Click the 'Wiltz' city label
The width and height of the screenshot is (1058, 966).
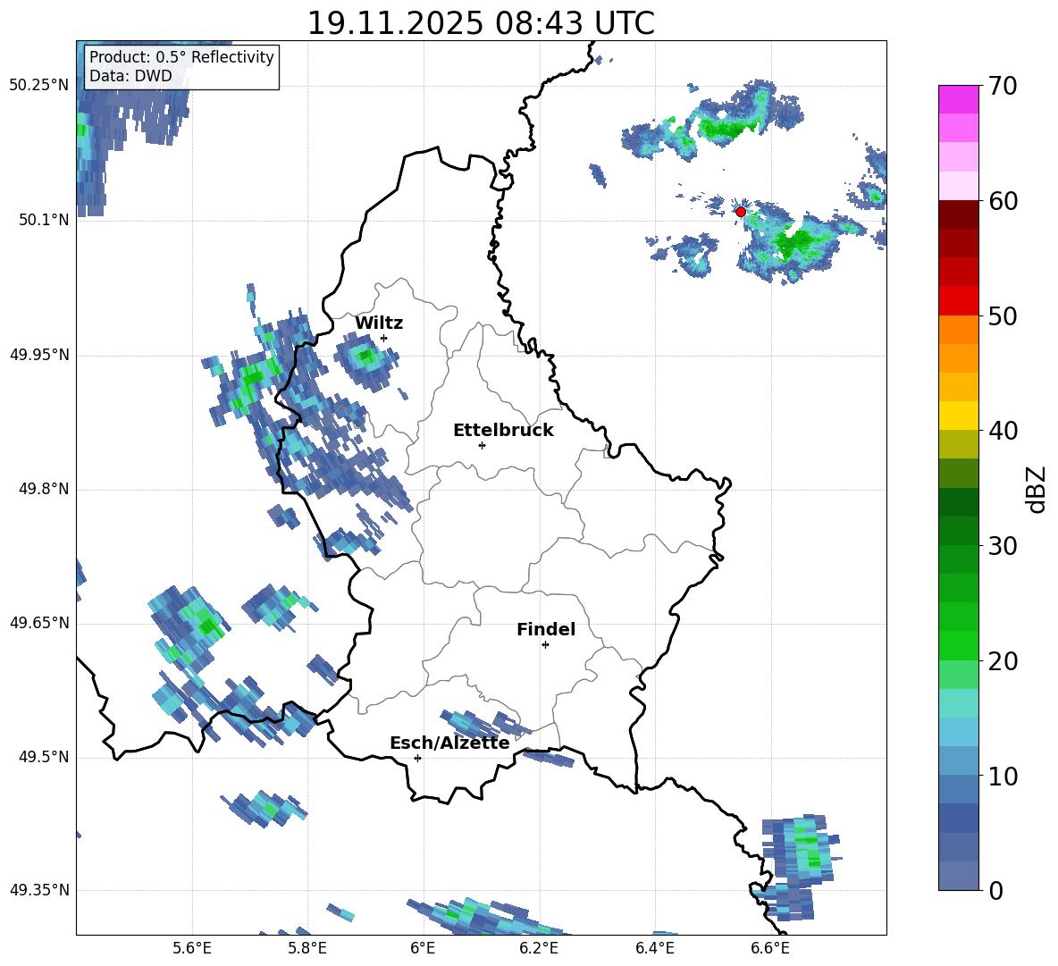(379, 323)
